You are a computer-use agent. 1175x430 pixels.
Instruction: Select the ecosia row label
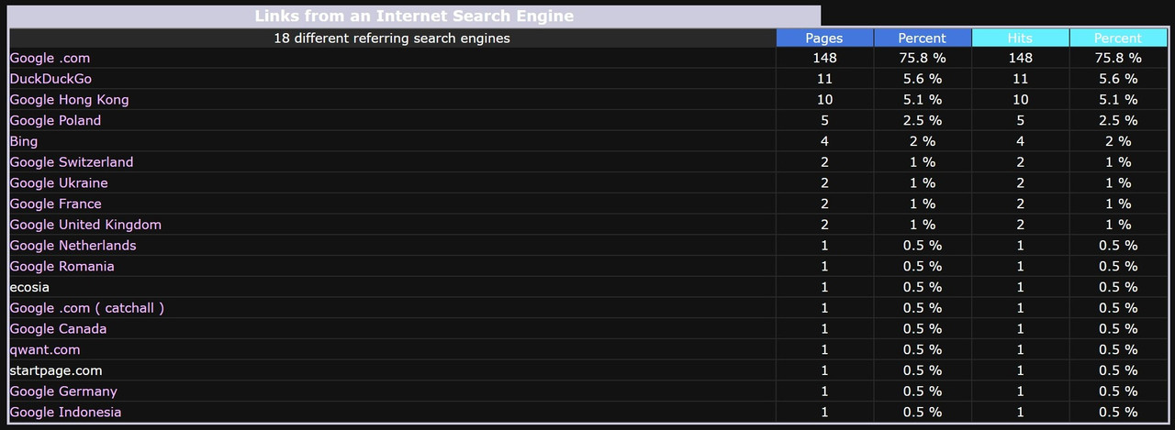tap(29, 287)
